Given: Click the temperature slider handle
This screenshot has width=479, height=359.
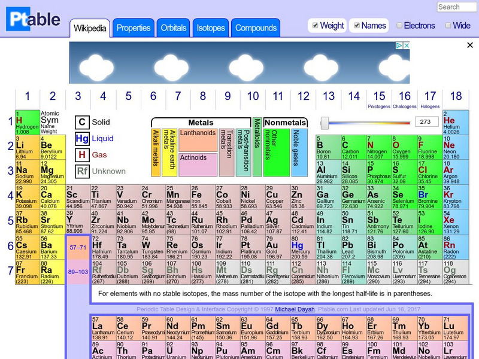Looking at the screenshot, I should click(x=325, y=123).
